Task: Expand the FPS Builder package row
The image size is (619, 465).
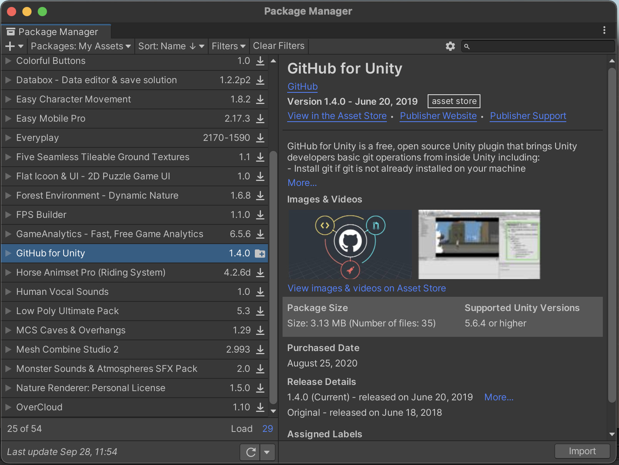Action: coord(8,215)
